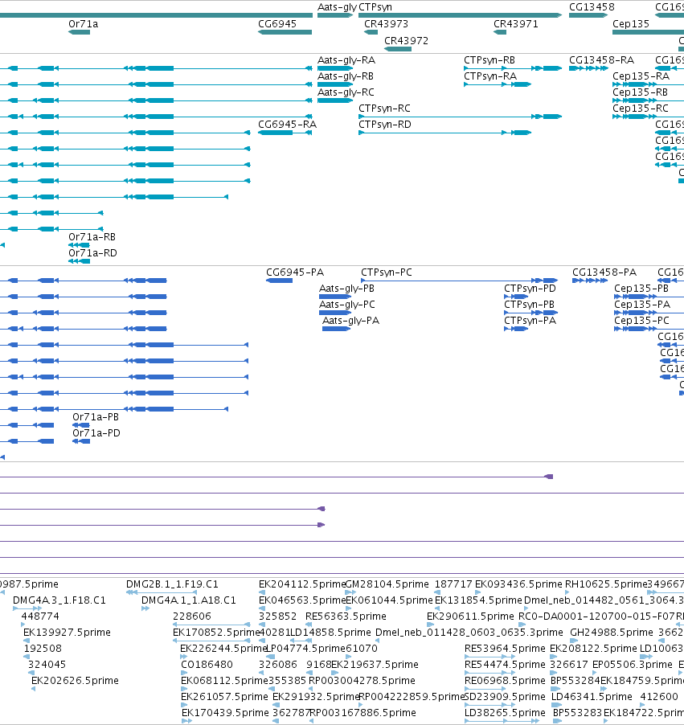The height and width of the screenshot is (725, 684).
Task: Click EST DMG2B.1_1.F19.C1
Action: (172, 584)
